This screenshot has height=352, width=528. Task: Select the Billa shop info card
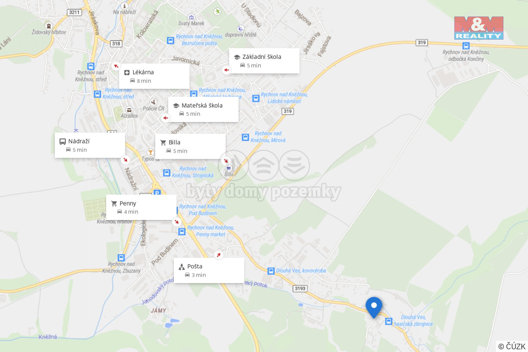click(191, 146)
